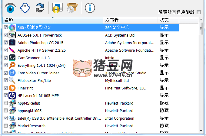Sort list by 发布者 column header
The image size is (206, 136).
tap(130, 20)
